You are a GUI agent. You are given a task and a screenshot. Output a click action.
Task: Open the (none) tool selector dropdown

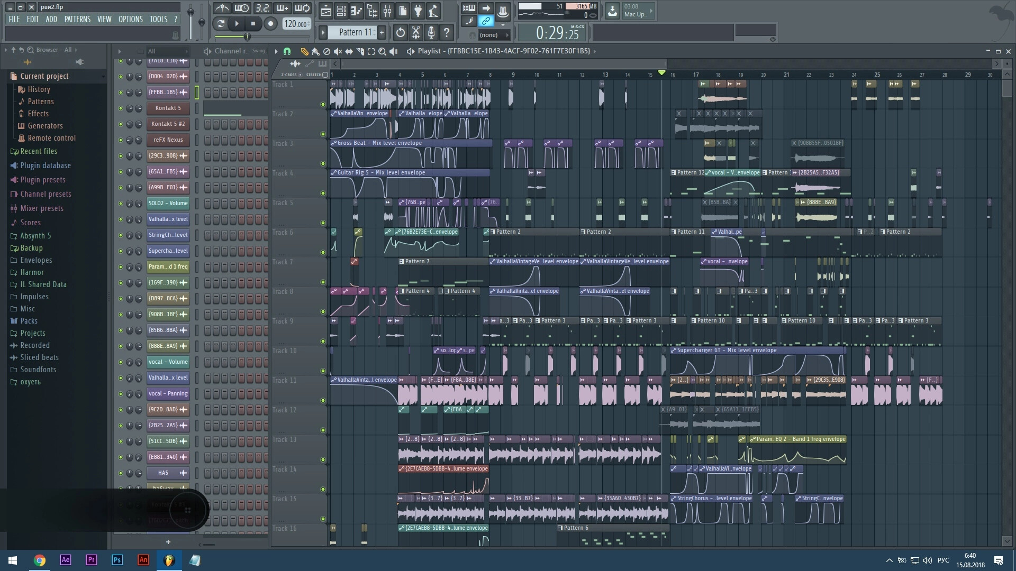493,35
